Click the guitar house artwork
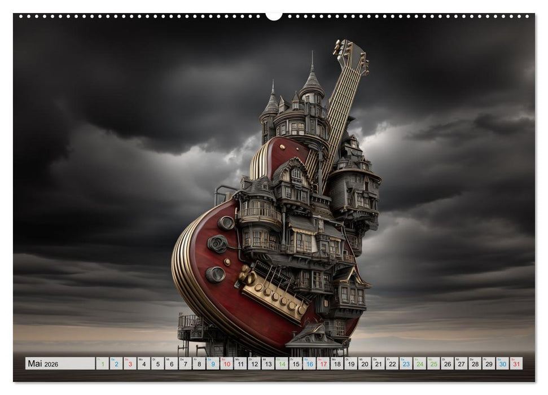The image size is (548, 395). 277,226
